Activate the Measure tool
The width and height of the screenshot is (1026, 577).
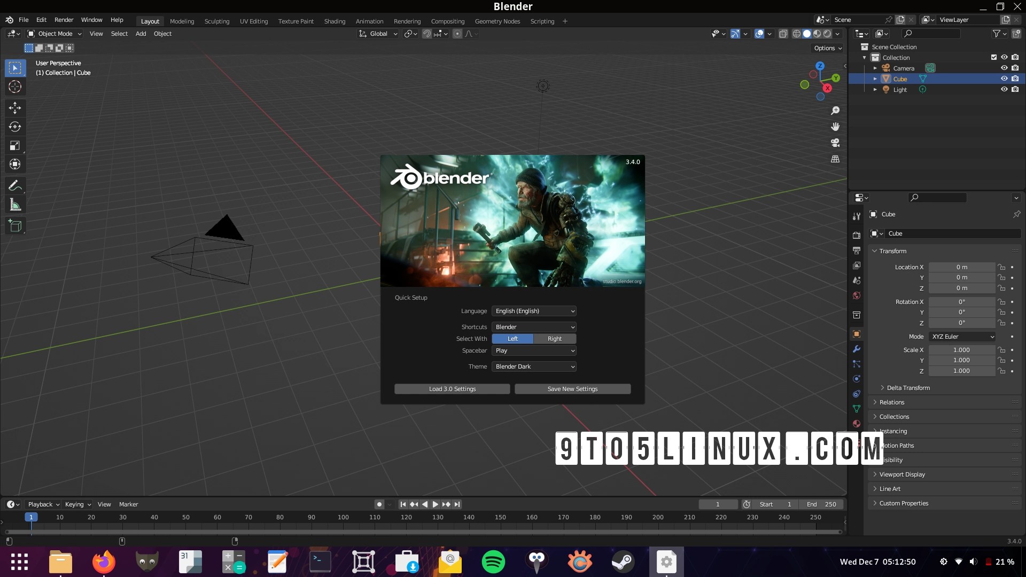click(x=15, y=204)
